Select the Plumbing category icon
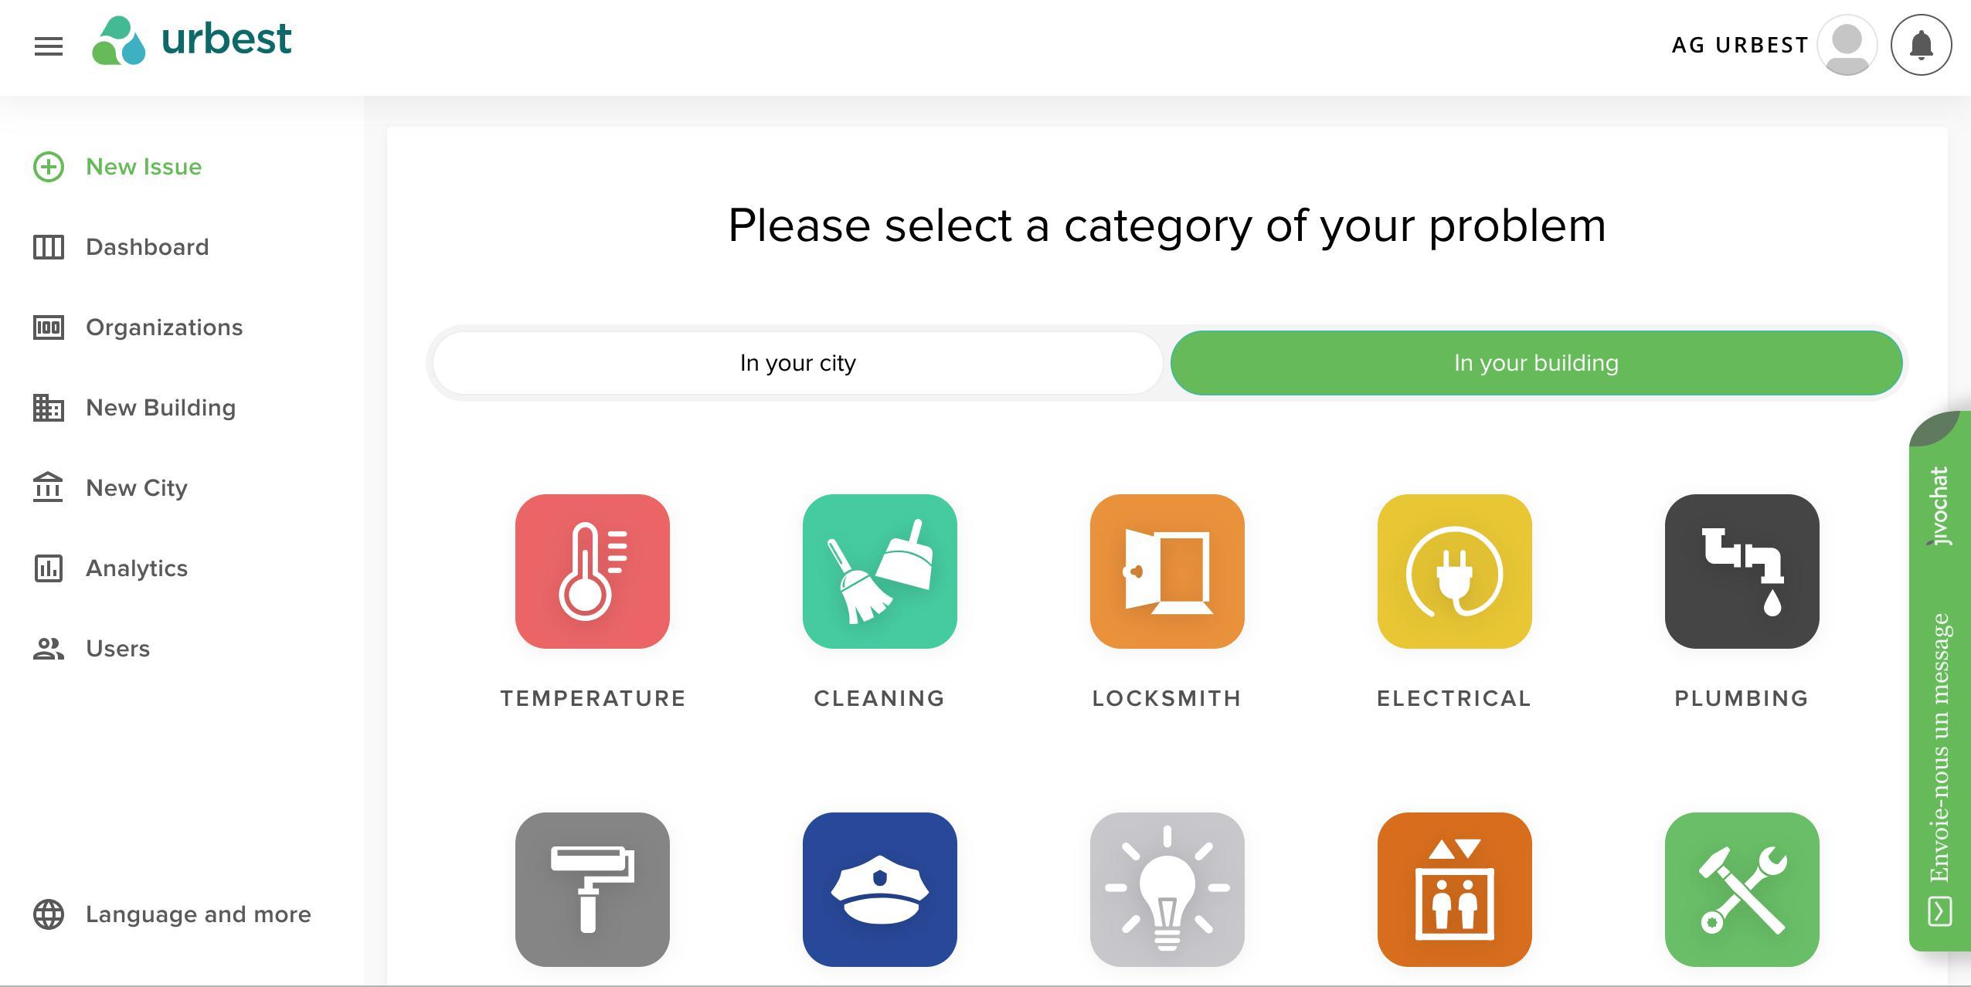1971x987 pixels. point(1742,570)
